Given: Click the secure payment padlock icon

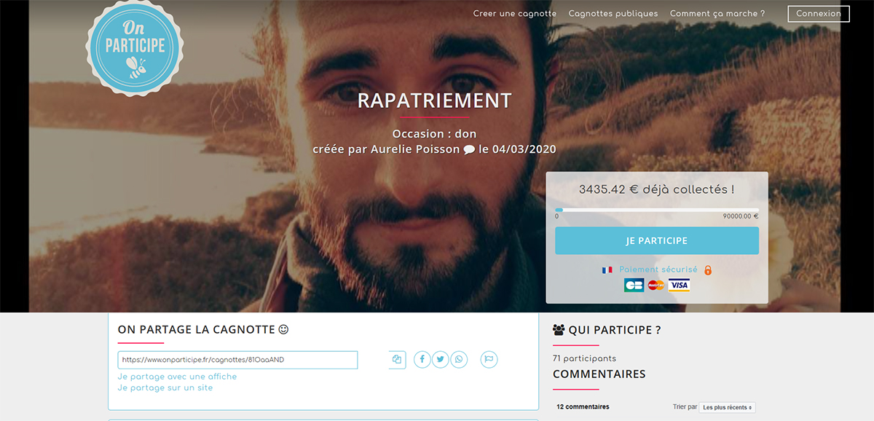Looking at the screenshot, I should [x=708, y=269].
